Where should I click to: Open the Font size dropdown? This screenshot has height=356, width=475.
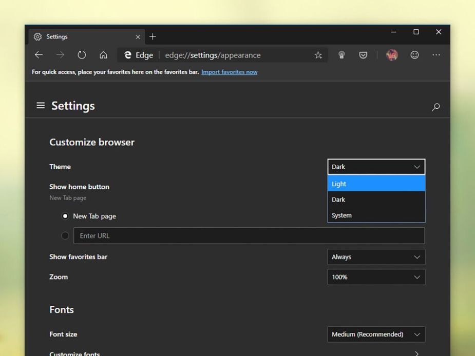[376, 334]
